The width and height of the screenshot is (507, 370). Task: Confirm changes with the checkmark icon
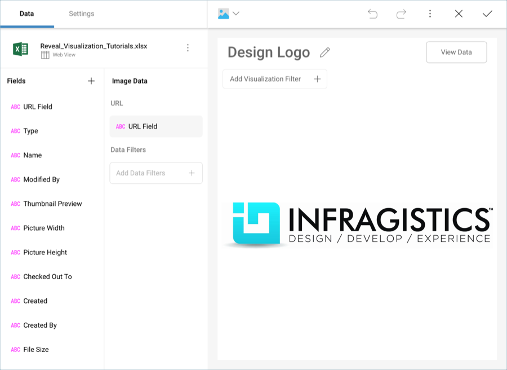487,14
